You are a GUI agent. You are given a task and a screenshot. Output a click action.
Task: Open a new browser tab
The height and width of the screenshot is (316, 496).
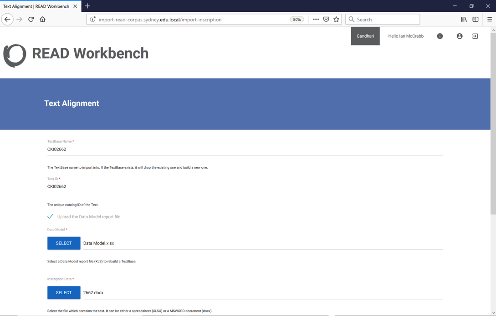(x=87, y=6)
